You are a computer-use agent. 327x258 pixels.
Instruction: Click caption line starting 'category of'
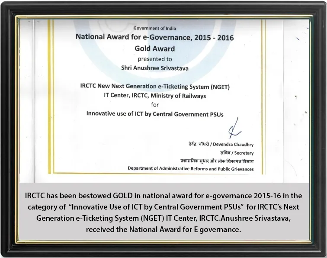pos(163,207)
